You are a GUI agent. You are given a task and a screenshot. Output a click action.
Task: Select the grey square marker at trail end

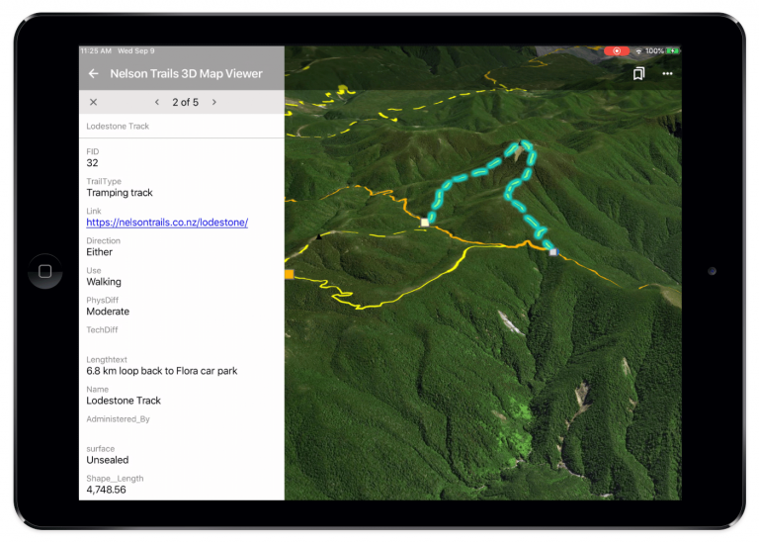[x=553, y=252]
